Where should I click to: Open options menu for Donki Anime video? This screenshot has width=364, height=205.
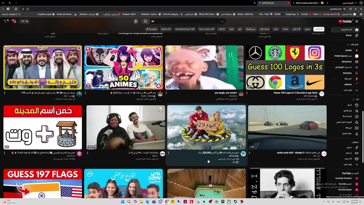pos(85,93)
